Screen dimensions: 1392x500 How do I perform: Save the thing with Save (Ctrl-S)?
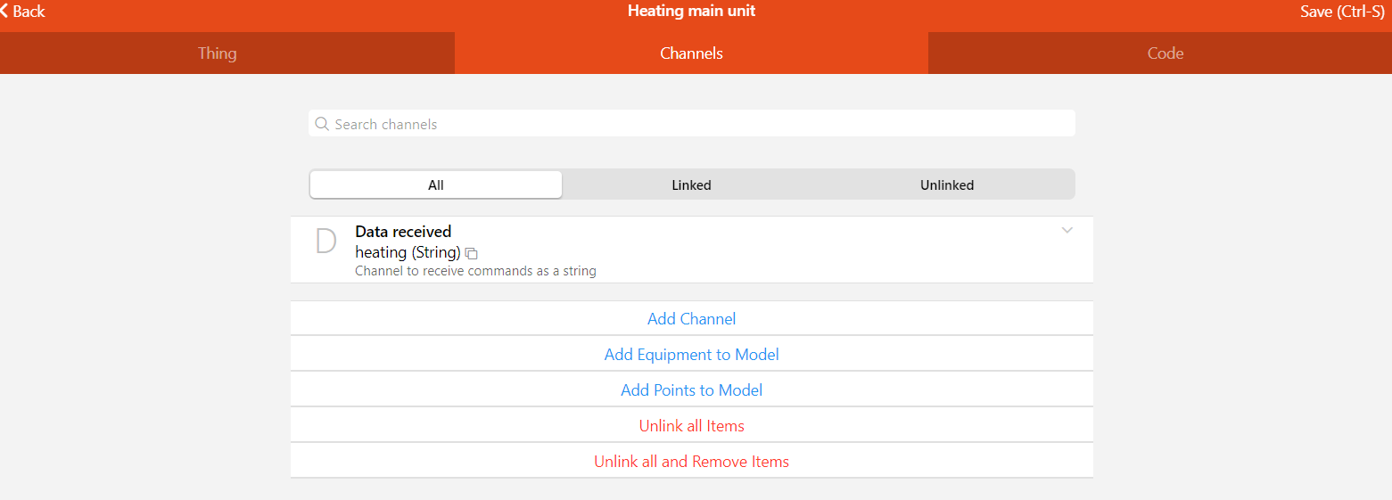coord(1342,12)
